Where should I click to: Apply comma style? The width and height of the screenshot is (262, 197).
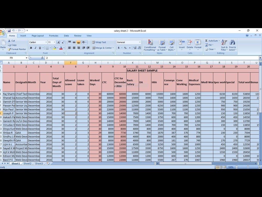[x=130, y=48]
